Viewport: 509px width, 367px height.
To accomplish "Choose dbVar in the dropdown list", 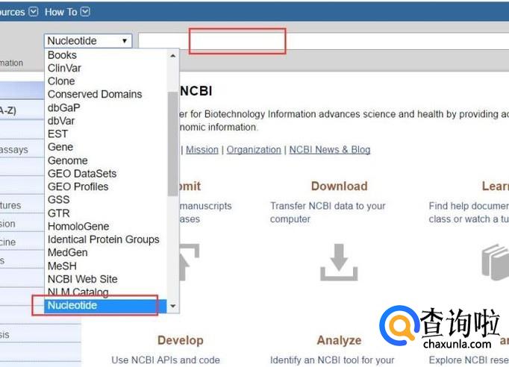I will (x=105, y=121).
